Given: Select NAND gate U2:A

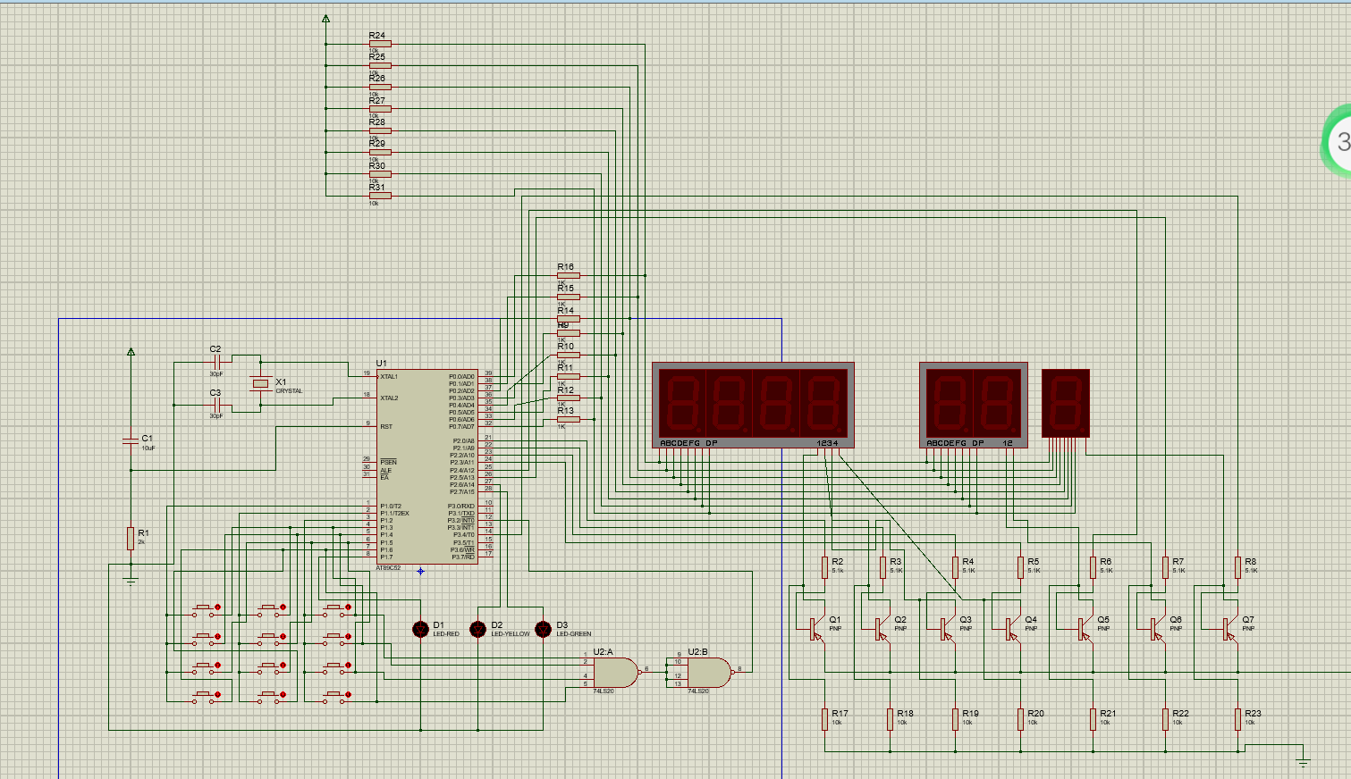Looking at the screenshot, I should pyautogui.click(x=616, y=672).
